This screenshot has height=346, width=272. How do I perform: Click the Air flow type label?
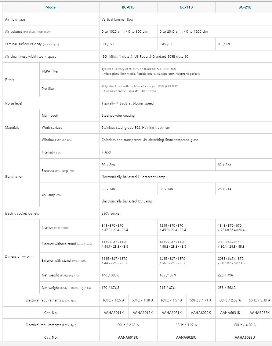(15, 20)
